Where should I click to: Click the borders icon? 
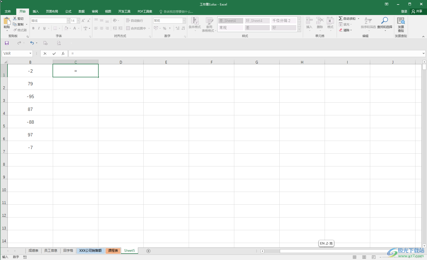pos(55,28)
